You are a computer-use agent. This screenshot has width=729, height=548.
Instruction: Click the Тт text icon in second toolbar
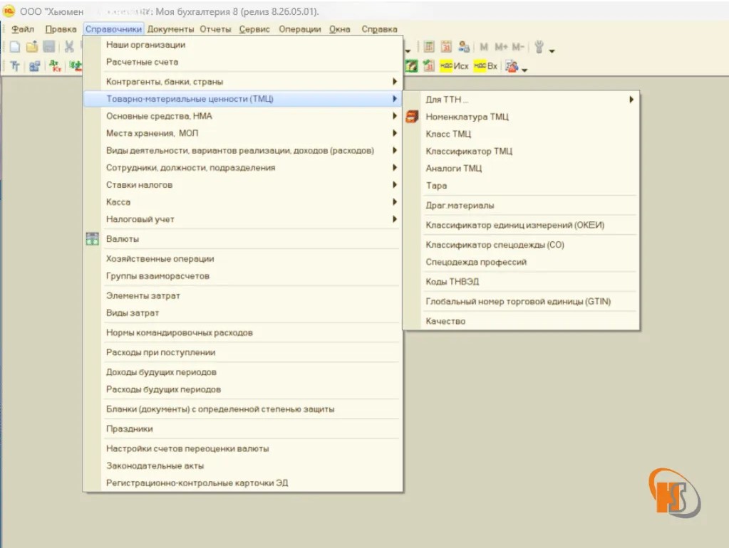pos(15,66)
